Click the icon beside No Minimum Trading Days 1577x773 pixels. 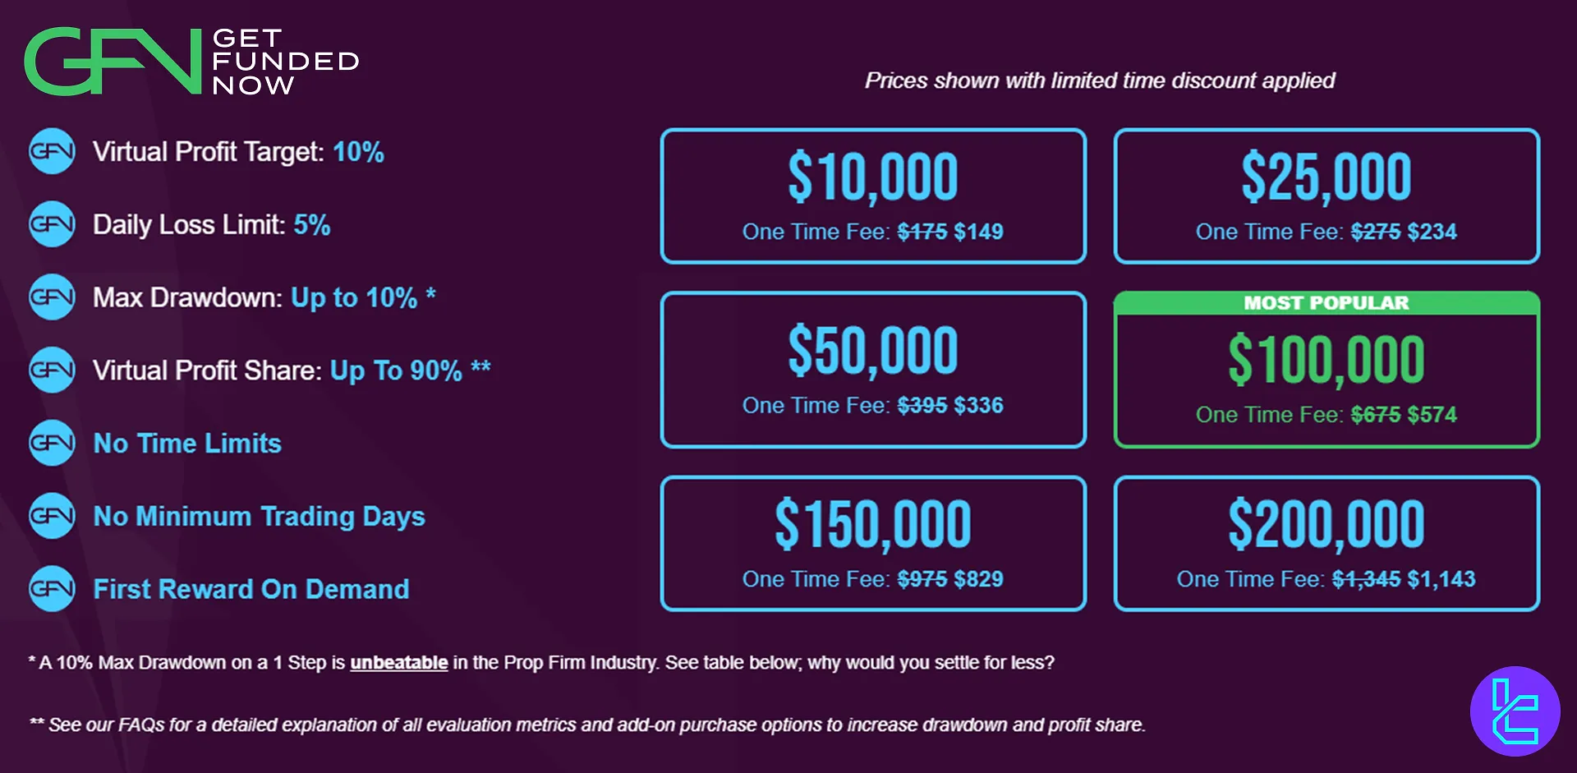tap(52, 516)
